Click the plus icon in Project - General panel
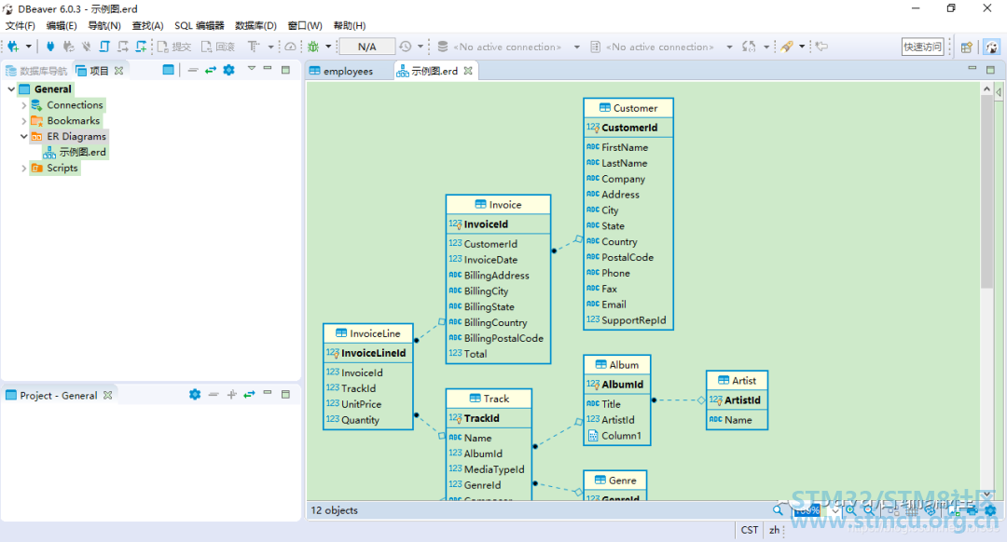 pyautogui.click(x=232, y=395)
